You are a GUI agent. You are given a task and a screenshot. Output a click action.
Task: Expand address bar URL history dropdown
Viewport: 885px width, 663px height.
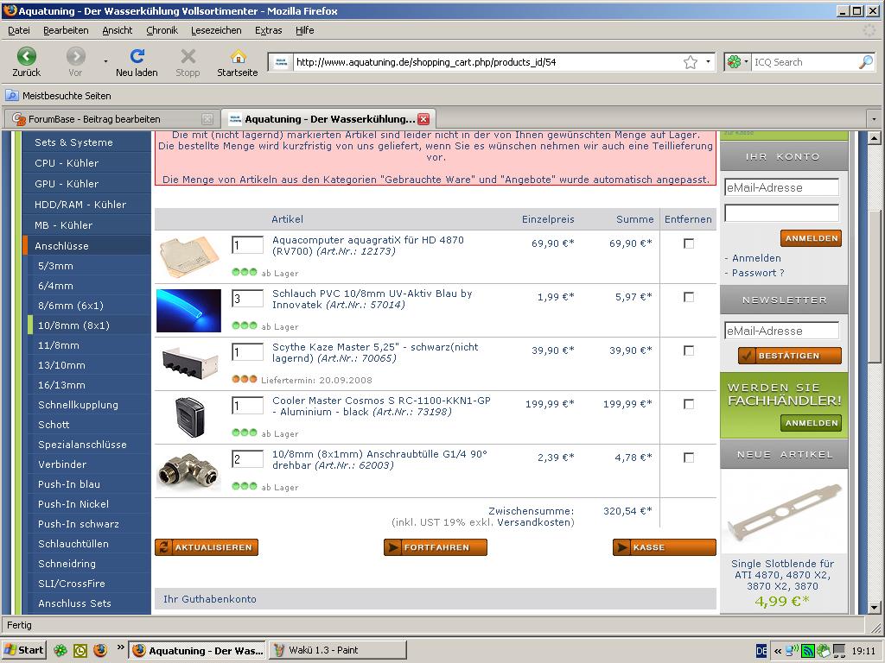[708, 62]
